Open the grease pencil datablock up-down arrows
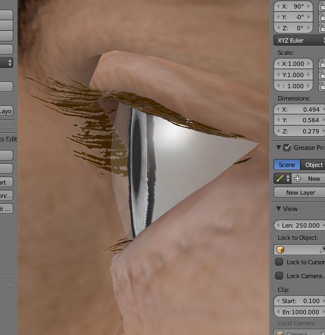This screenshot has height=335, width=325. [288, 178]
